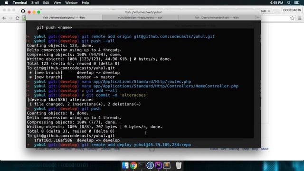Open the blue tree SourceTree Dock icon

pos(150,165)
